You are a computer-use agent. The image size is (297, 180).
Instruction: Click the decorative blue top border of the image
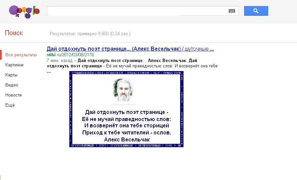(126, 73)
